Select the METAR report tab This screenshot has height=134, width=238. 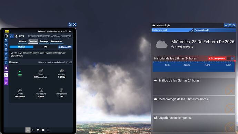pyautogui.click(x=21, y=47)
